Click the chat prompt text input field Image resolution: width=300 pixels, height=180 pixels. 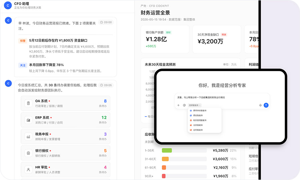222,98
